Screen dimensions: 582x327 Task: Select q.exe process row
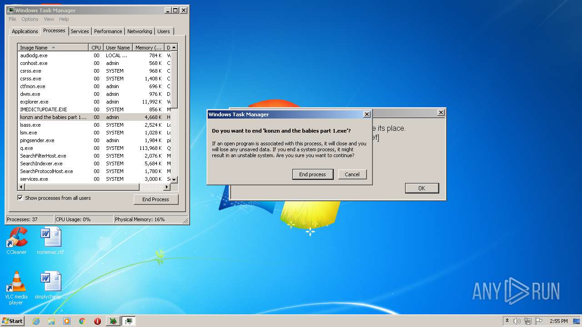coord(94,148)
